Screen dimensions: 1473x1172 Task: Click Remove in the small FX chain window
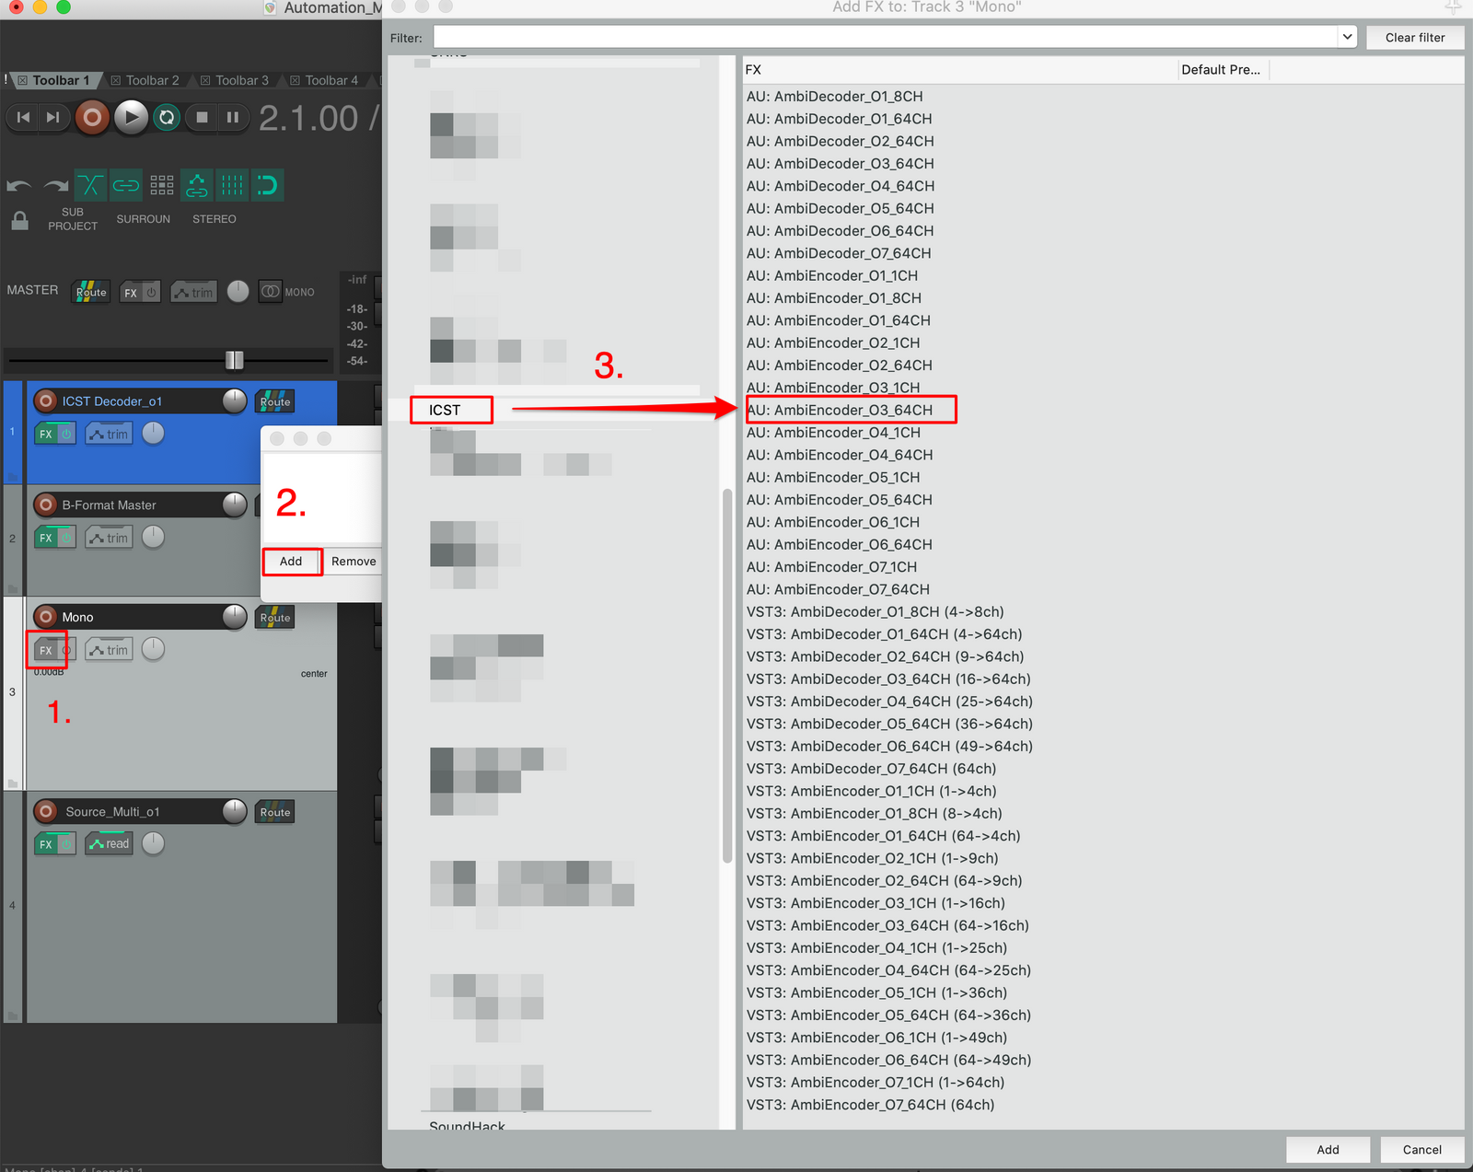pos(354,562)
